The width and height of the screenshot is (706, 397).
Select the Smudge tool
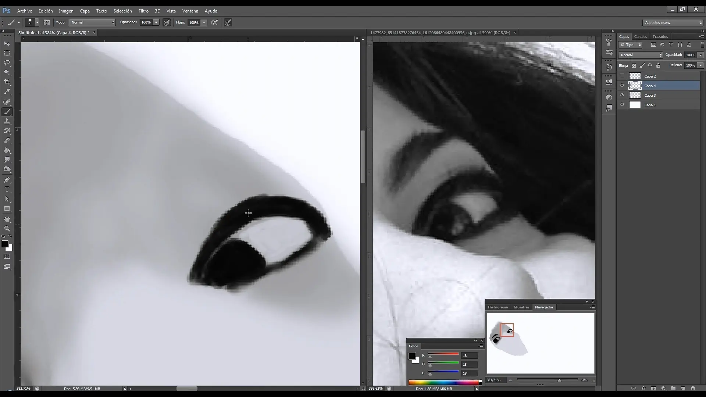point(7,160)
